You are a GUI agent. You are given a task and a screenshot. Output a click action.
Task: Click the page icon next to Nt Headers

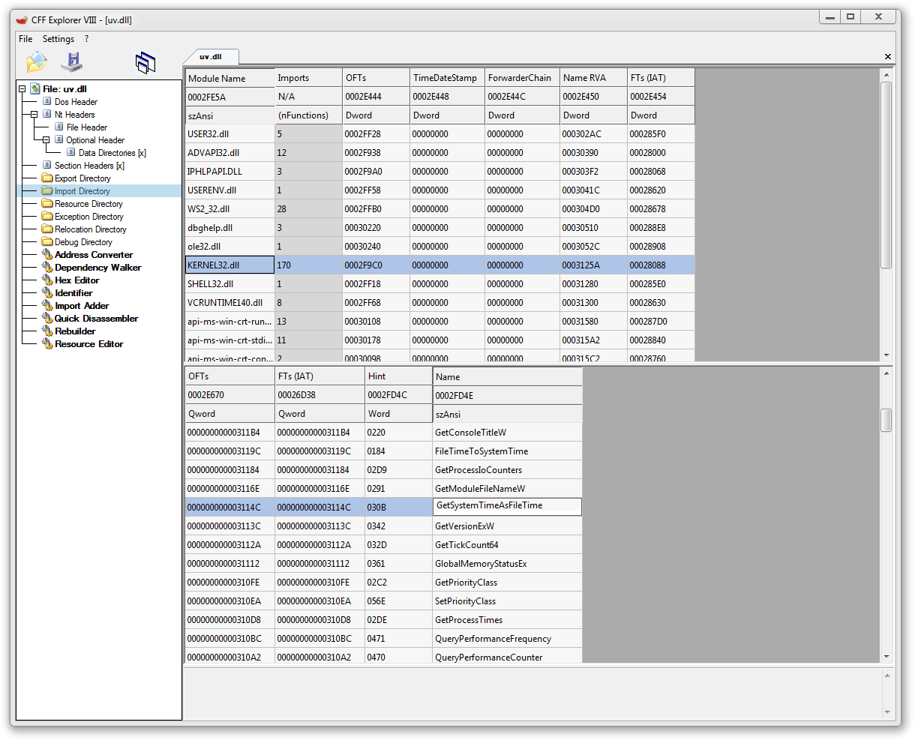pyautogui.click(x=47, y=114)
